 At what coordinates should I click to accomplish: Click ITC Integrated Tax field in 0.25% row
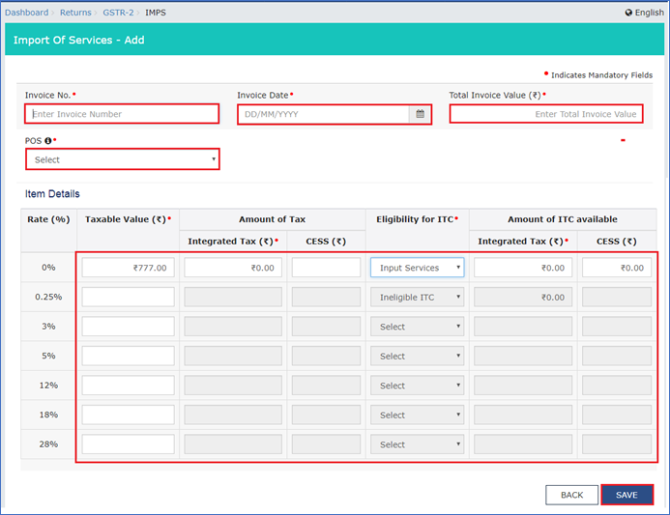point(523,297)
